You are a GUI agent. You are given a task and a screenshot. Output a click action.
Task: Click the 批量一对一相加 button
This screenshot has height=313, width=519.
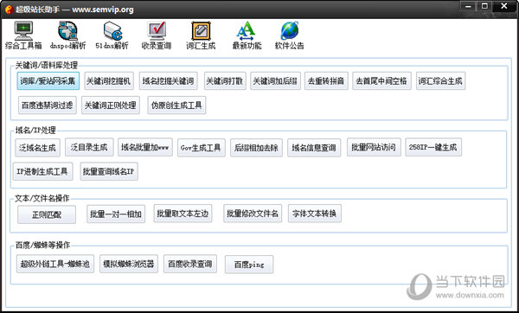[116, 214]
